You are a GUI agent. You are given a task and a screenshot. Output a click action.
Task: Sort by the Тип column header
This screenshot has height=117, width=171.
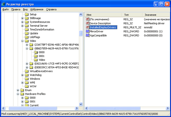(x=132, y=15)
